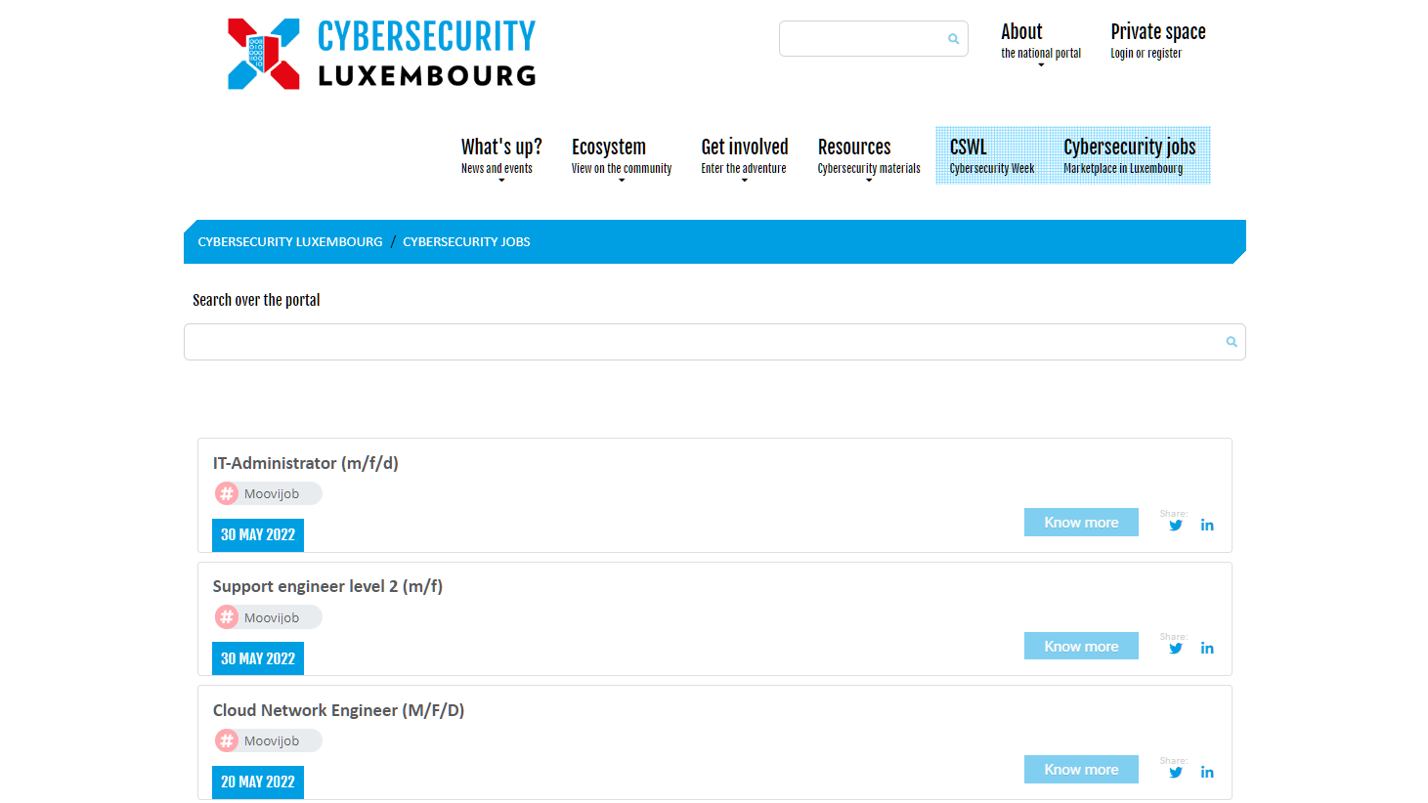
Task: Open Private space login or register
Action: pyautogui.click(x=1157, y=41)
